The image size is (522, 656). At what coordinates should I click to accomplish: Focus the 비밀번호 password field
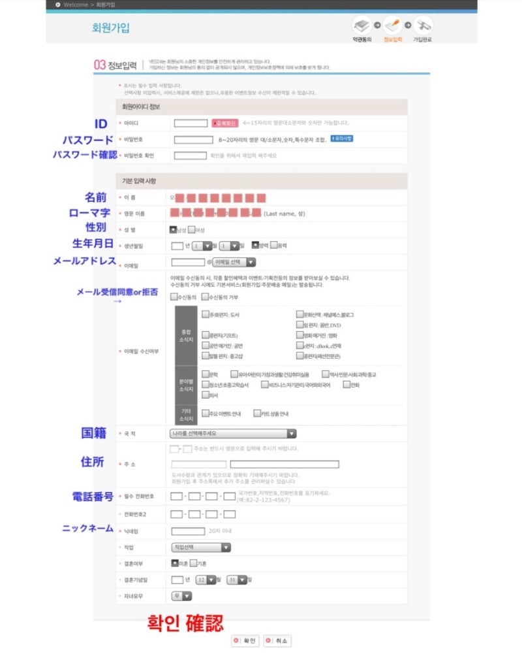coord(194,140)
